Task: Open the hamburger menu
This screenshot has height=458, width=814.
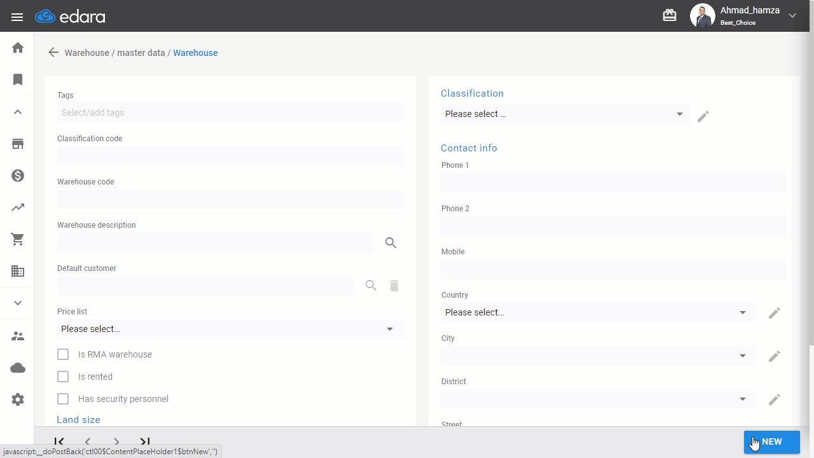Action: [x=17, y=17]
